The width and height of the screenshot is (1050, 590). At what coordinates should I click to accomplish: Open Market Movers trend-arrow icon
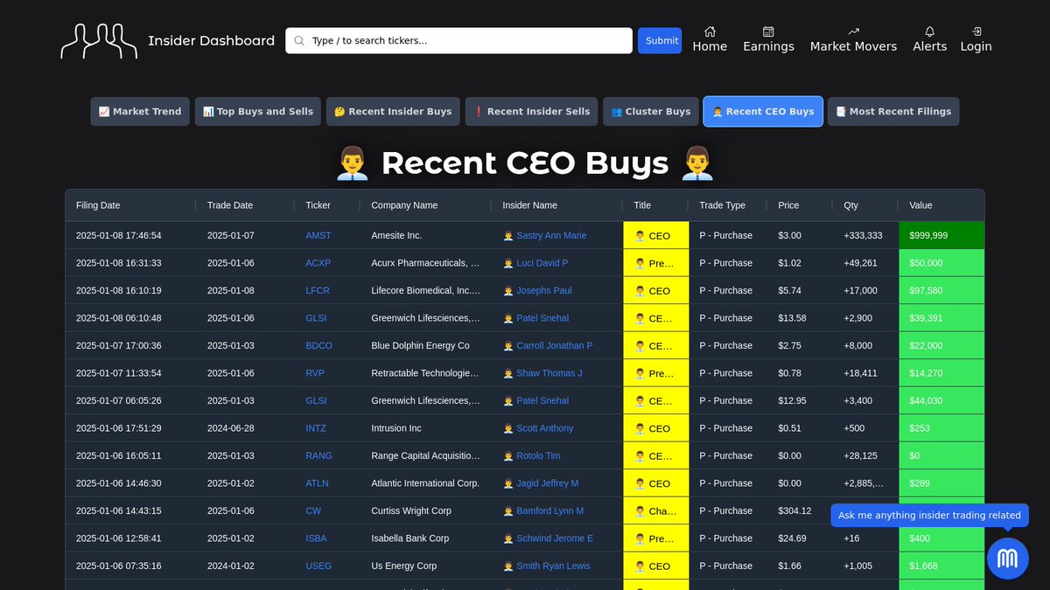(x=853, y=31)
